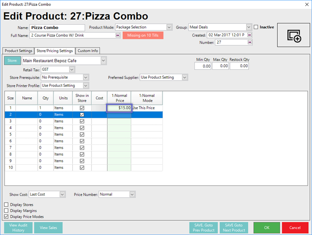
Task: Confirm changes with the green OK button
Action: [266, 227]
